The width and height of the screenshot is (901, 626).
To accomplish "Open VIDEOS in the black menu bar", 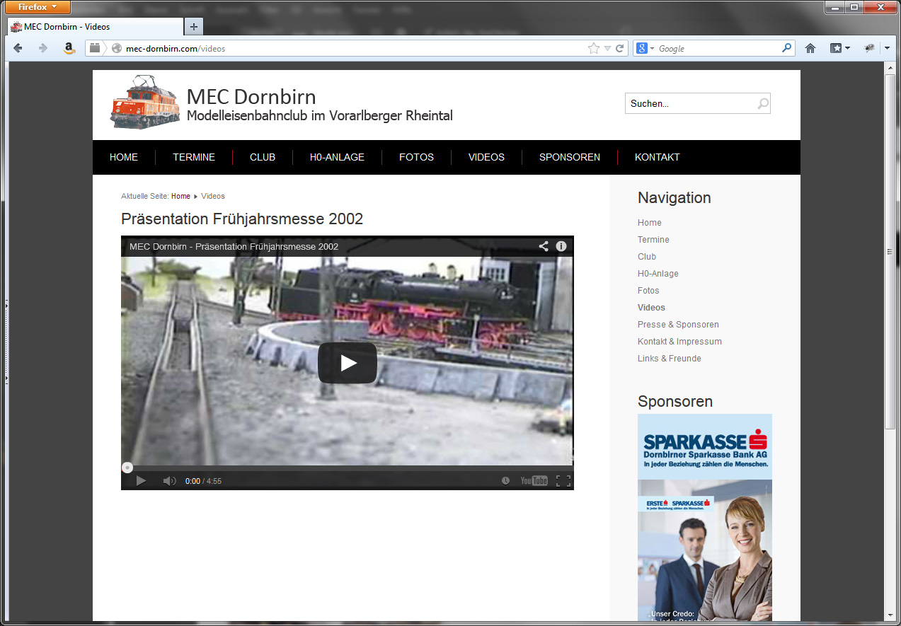I will 486,157.
